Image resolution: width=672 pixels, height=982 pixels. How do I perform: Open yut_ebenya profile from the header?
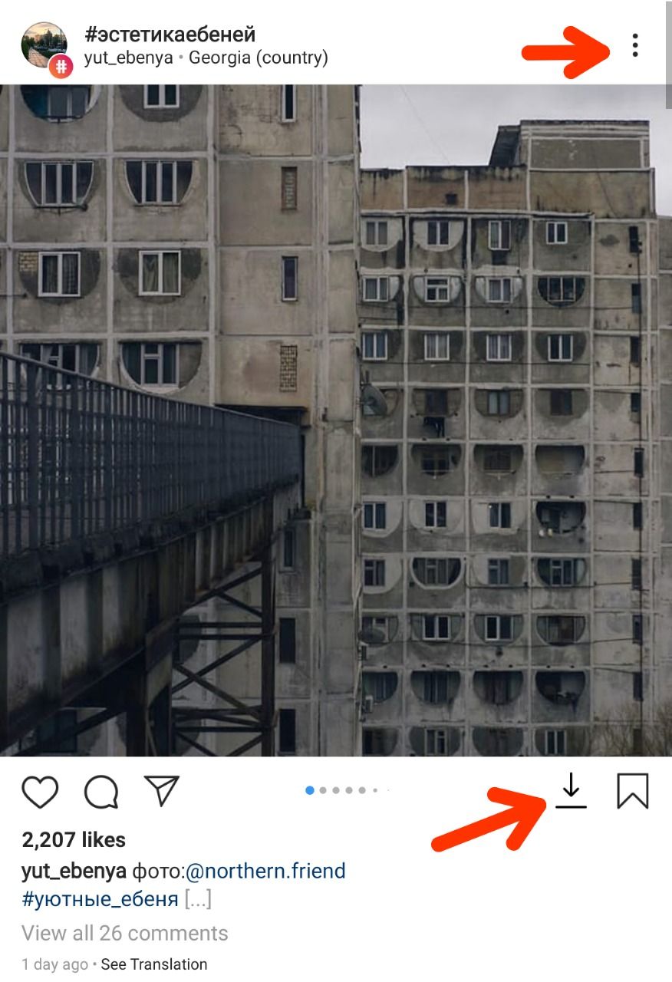[128, 58]
